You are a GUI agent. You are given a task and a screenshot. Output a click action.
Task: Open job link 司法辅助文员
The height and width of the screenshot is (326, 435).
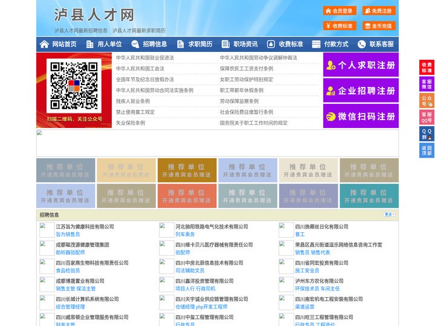coord(190,270)
